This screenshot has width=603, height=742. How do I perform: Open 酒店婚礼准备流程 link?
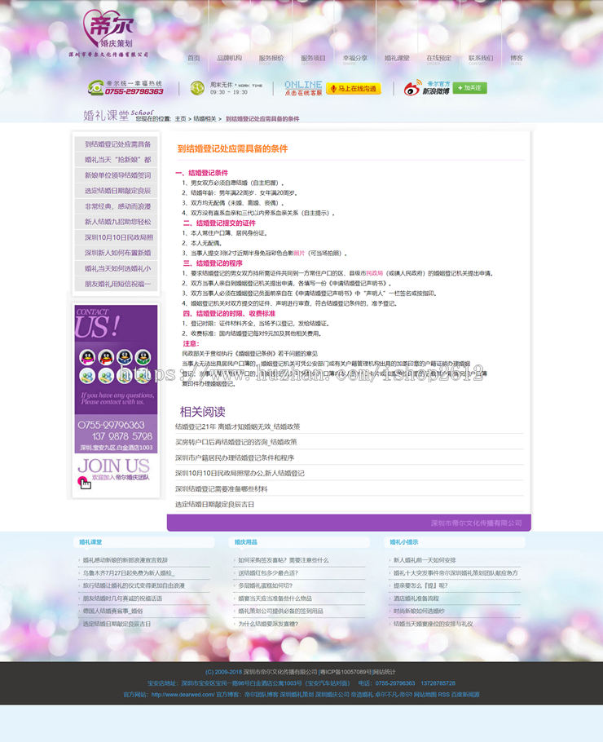(416, 598)
